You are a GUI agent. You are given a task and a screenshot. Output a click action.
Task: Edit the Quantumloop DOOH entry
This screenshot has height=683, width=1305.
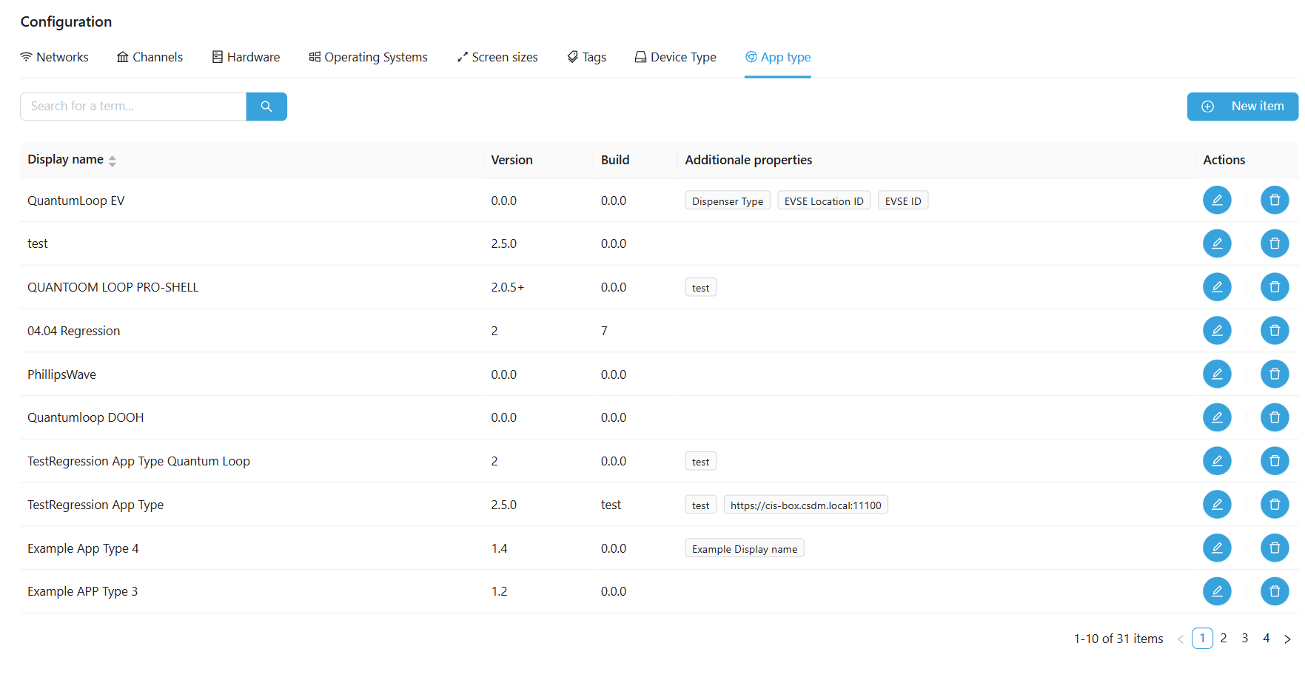(1216, 418)
